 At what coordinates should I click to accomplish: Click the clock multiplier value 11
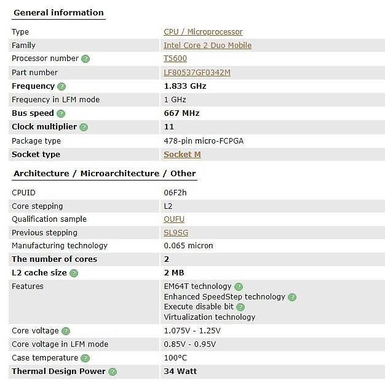tap(169, 127)
